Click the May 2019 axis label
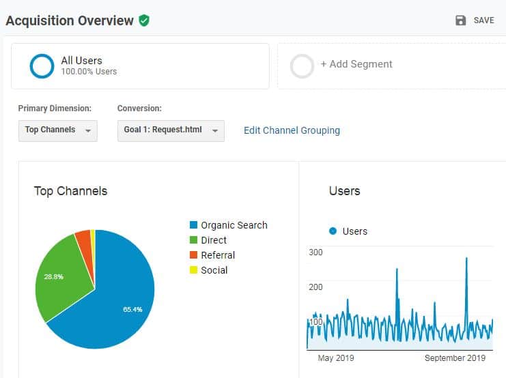Screen dimensions: 506x378 point(335,358)
